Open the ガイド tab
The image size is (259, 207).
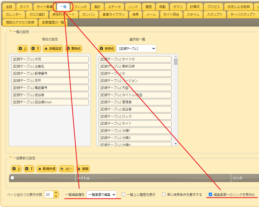click(24, 7)
